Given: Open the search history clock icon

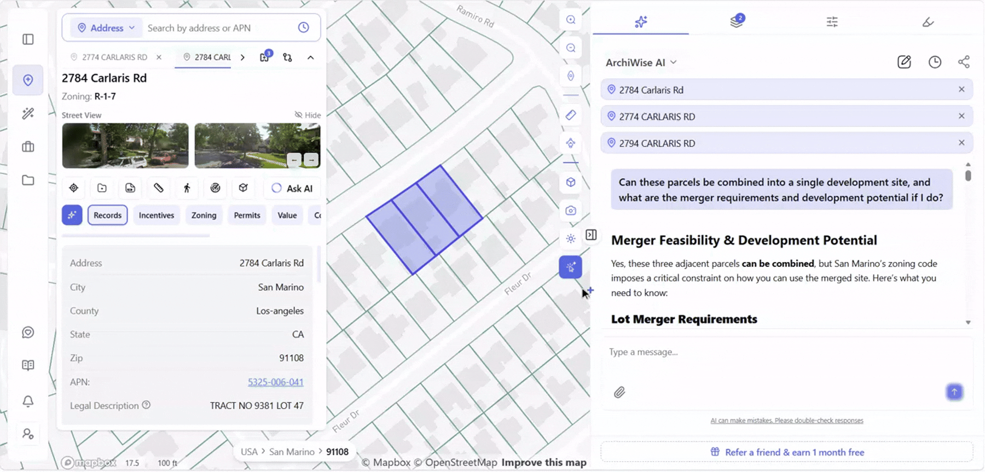Looking at the screenshot, I should (x=304, y=27).
